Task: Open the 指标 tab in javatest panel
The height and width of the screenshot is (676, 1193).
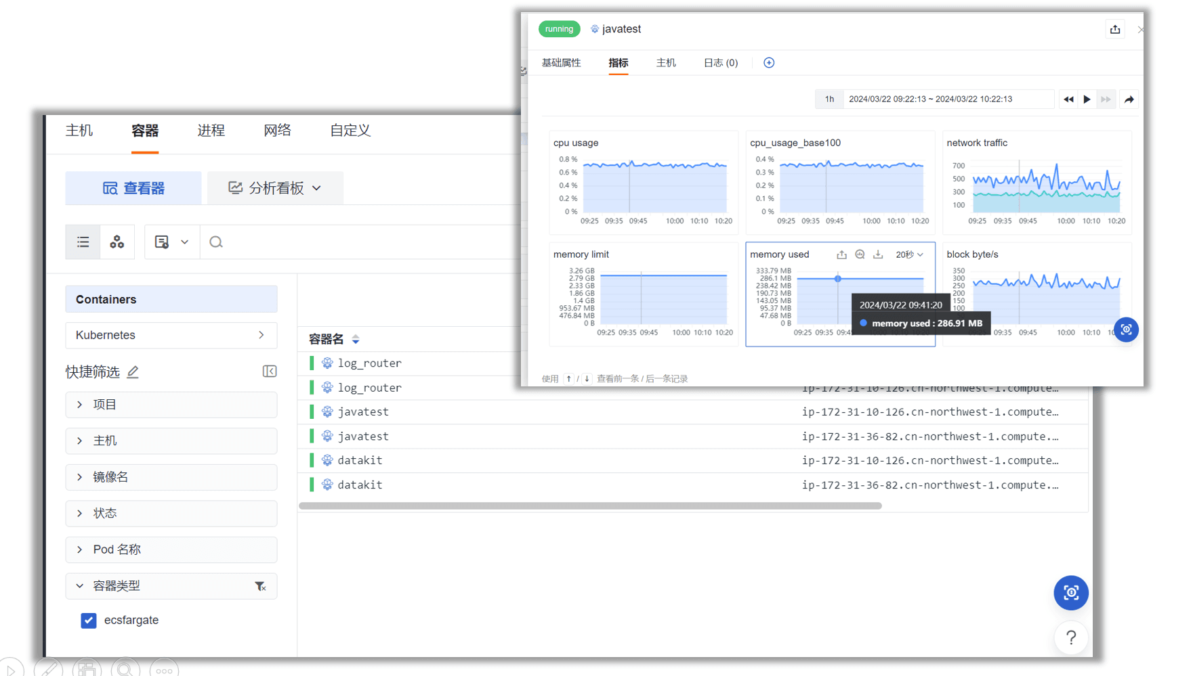Action: [x=619, y=63]
